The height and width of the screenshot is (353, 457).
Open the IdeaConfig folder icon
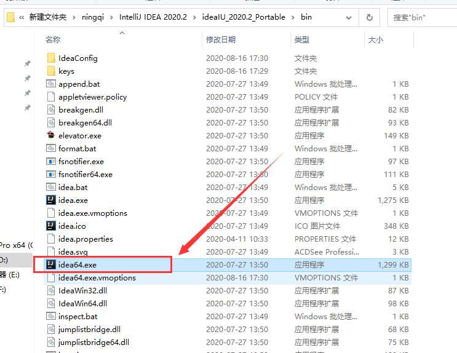[51, 58]
